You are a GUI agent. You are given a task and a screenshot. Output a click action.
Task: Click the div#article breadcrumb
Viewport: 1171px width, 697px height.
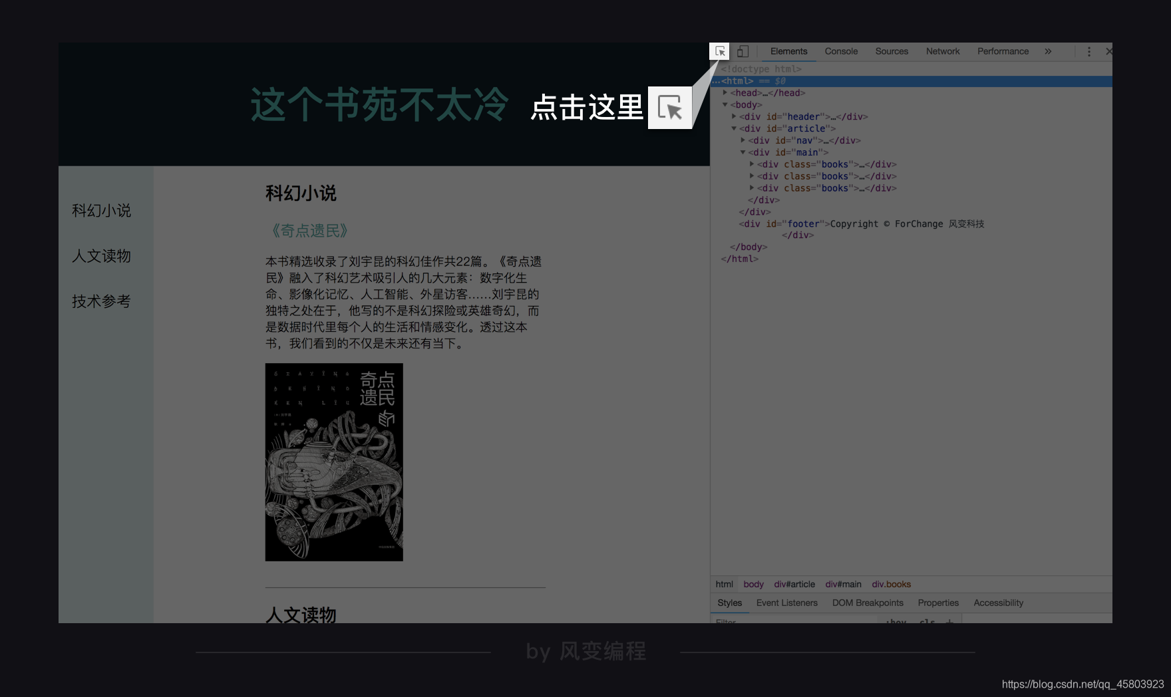coord(794,584)
